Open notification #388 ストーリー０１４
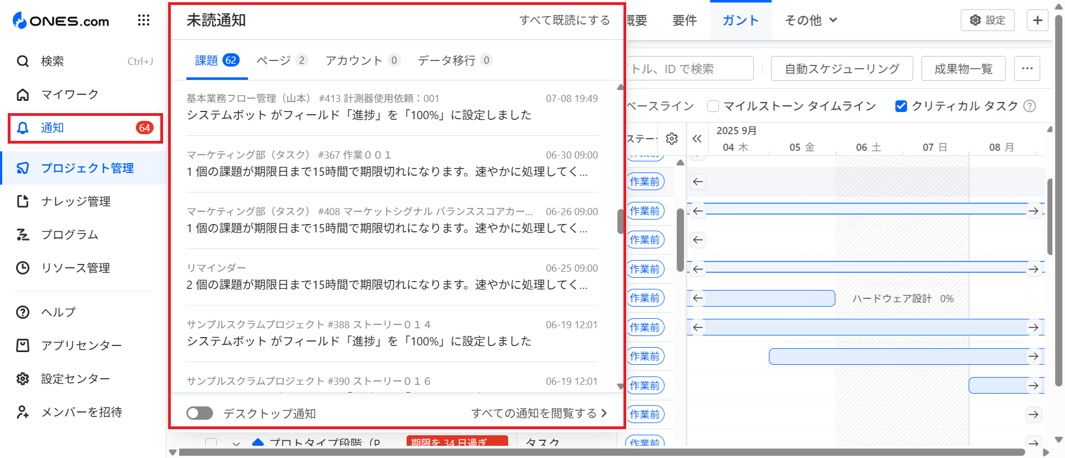Viewport: 1065px width, 458px height. [392, 333]
